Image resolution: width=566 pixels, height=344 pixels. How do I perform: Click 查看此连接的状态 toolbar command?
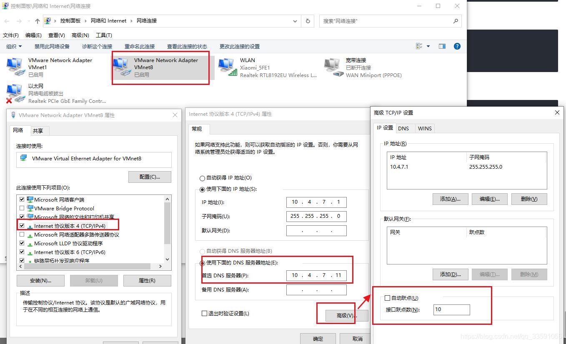click(187, 46)
